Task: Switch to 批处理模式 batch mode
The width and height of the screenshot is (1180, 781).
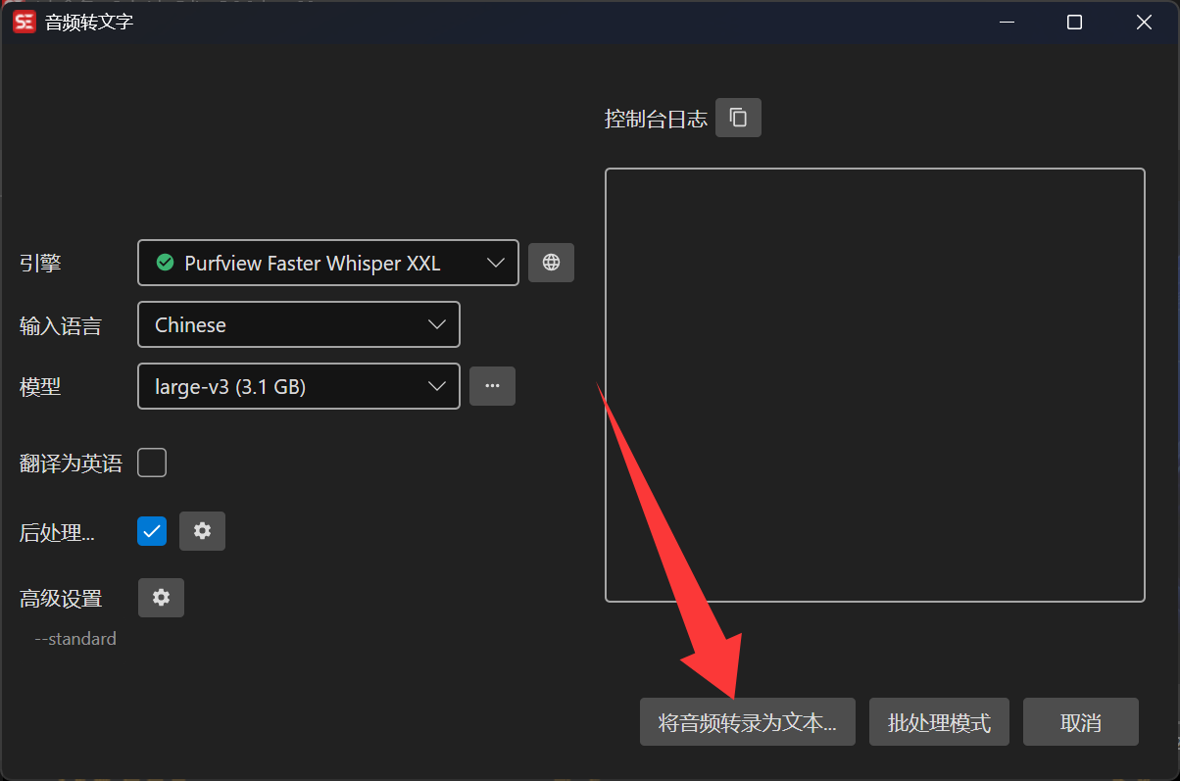Action: click(x=939, y=722)
